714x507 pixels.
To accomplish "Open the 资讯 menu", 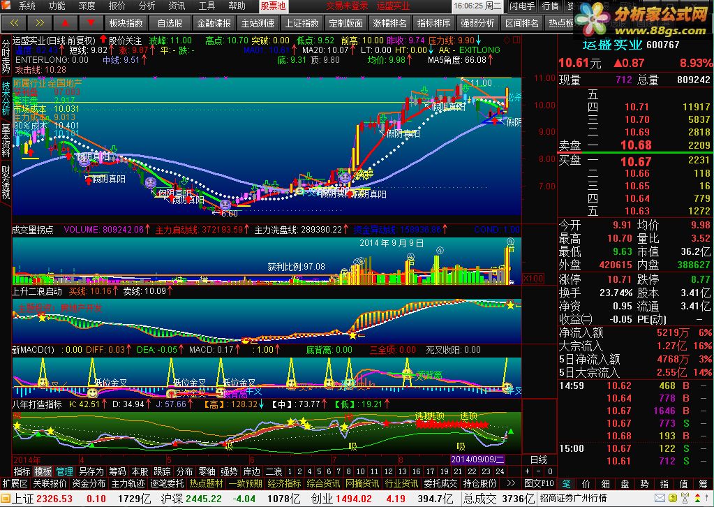I will (x=177, y=6).
